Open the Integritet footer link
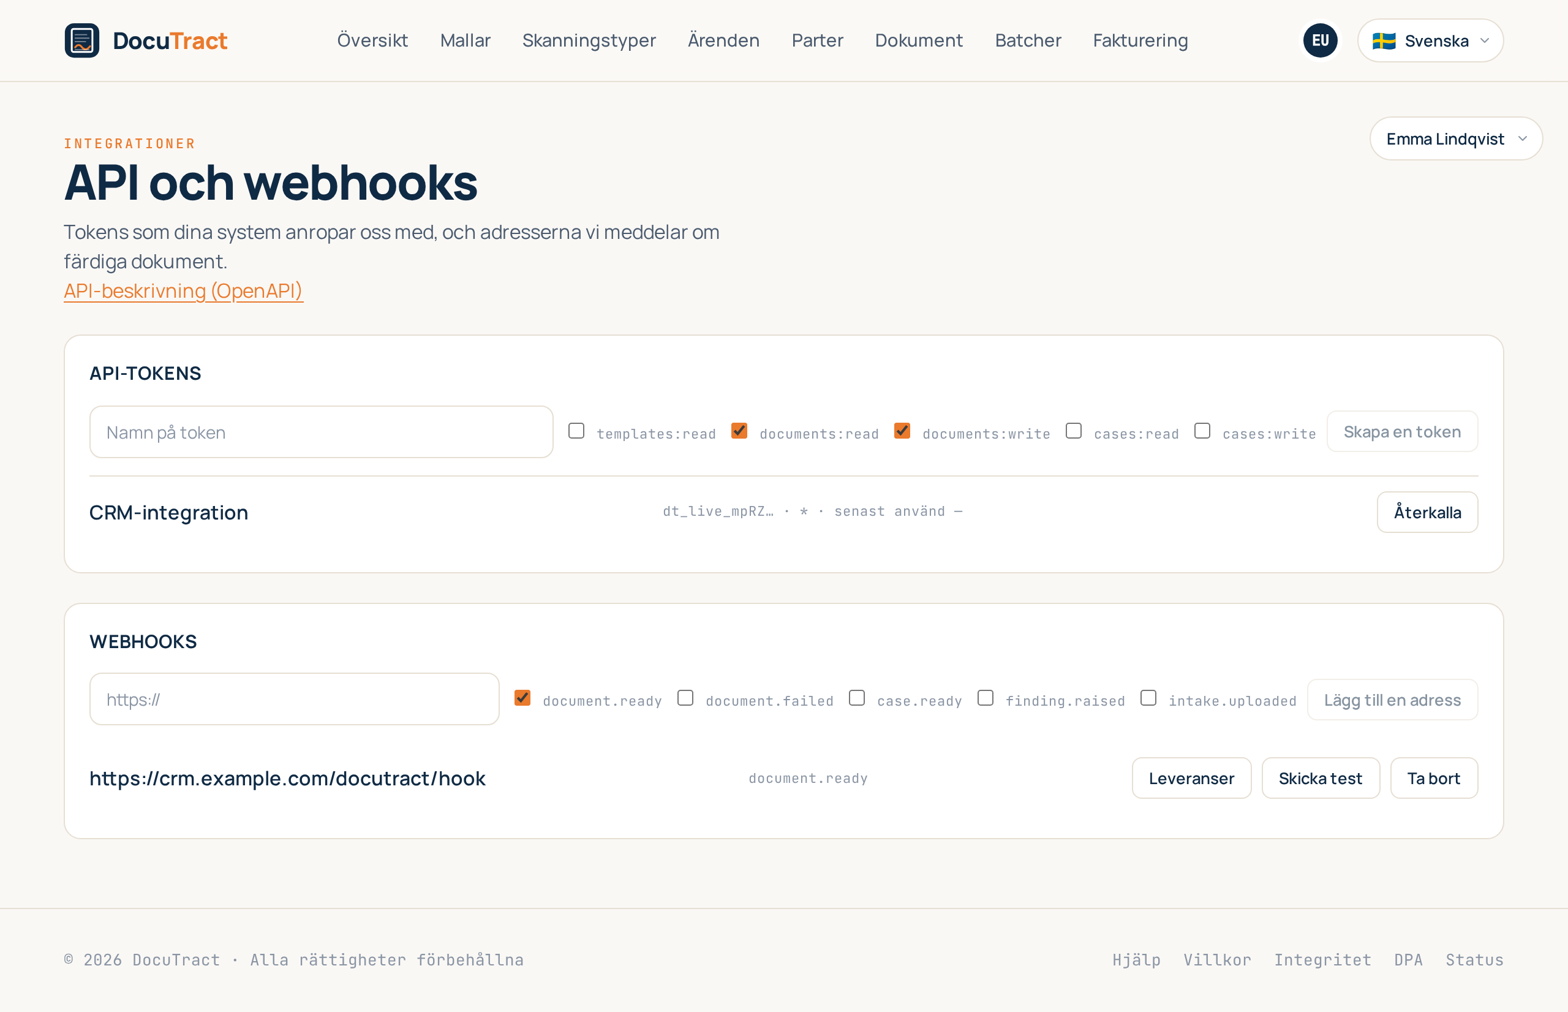 (x=1322, y=960)
